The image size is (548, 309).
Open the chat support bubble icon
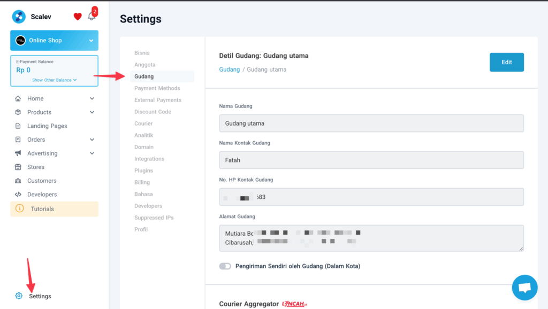click(524, 288)
